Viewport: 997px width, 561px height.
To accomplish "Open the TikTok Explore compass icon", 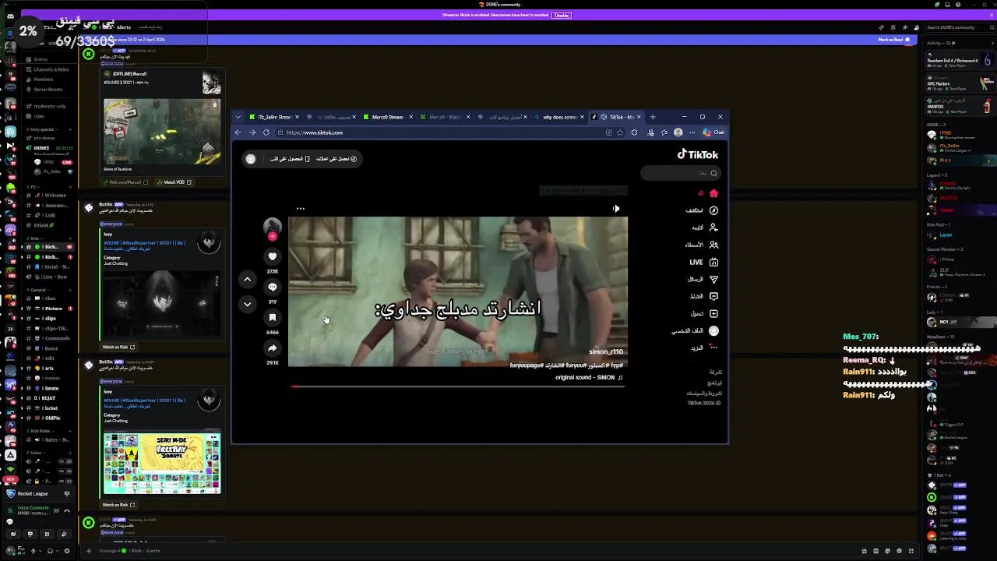I will (x=713, y=210).
